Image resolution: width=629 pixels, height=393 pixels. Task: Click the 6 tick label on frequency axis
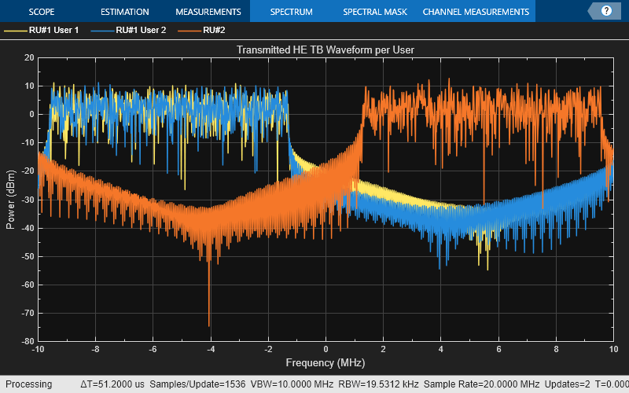(498, 349)
